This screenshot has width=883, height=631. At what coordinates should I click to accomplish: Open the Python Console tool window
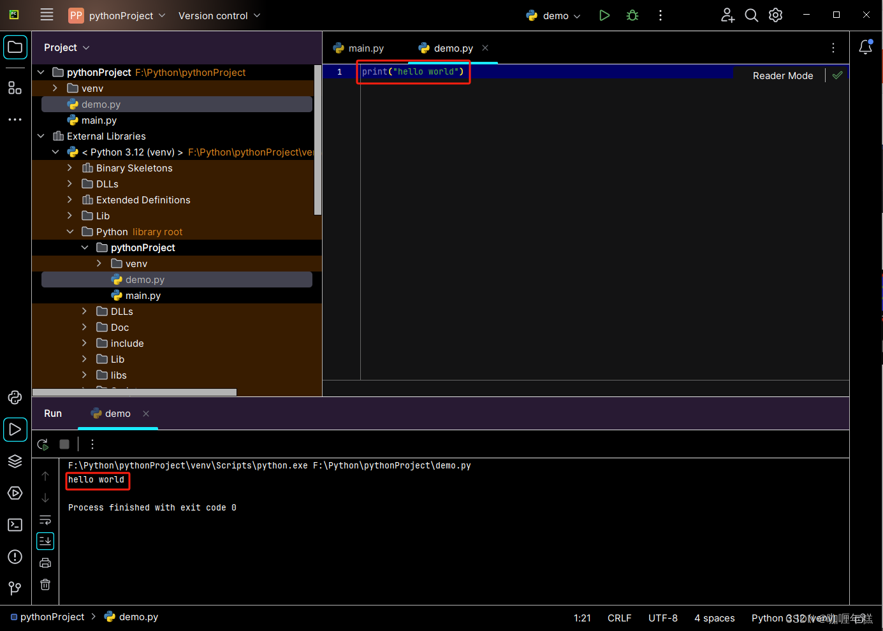[x=15, y=397]
